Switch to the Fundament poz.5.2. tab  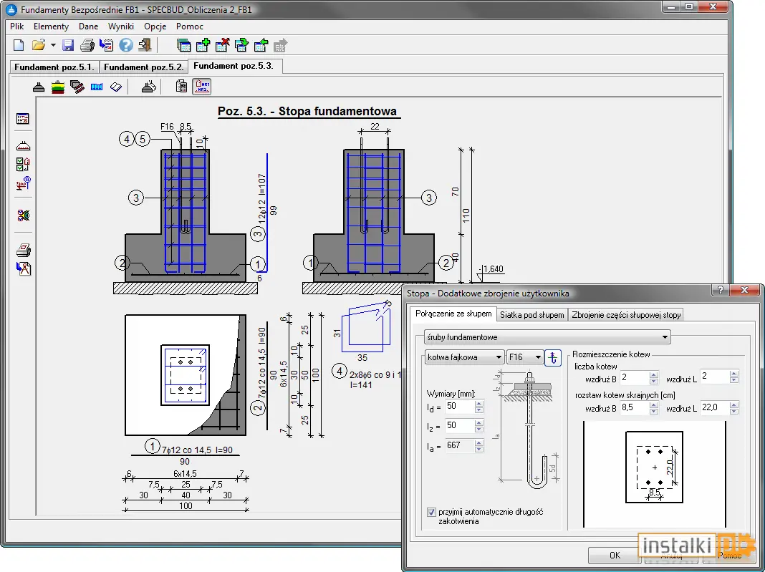[143, 67]
